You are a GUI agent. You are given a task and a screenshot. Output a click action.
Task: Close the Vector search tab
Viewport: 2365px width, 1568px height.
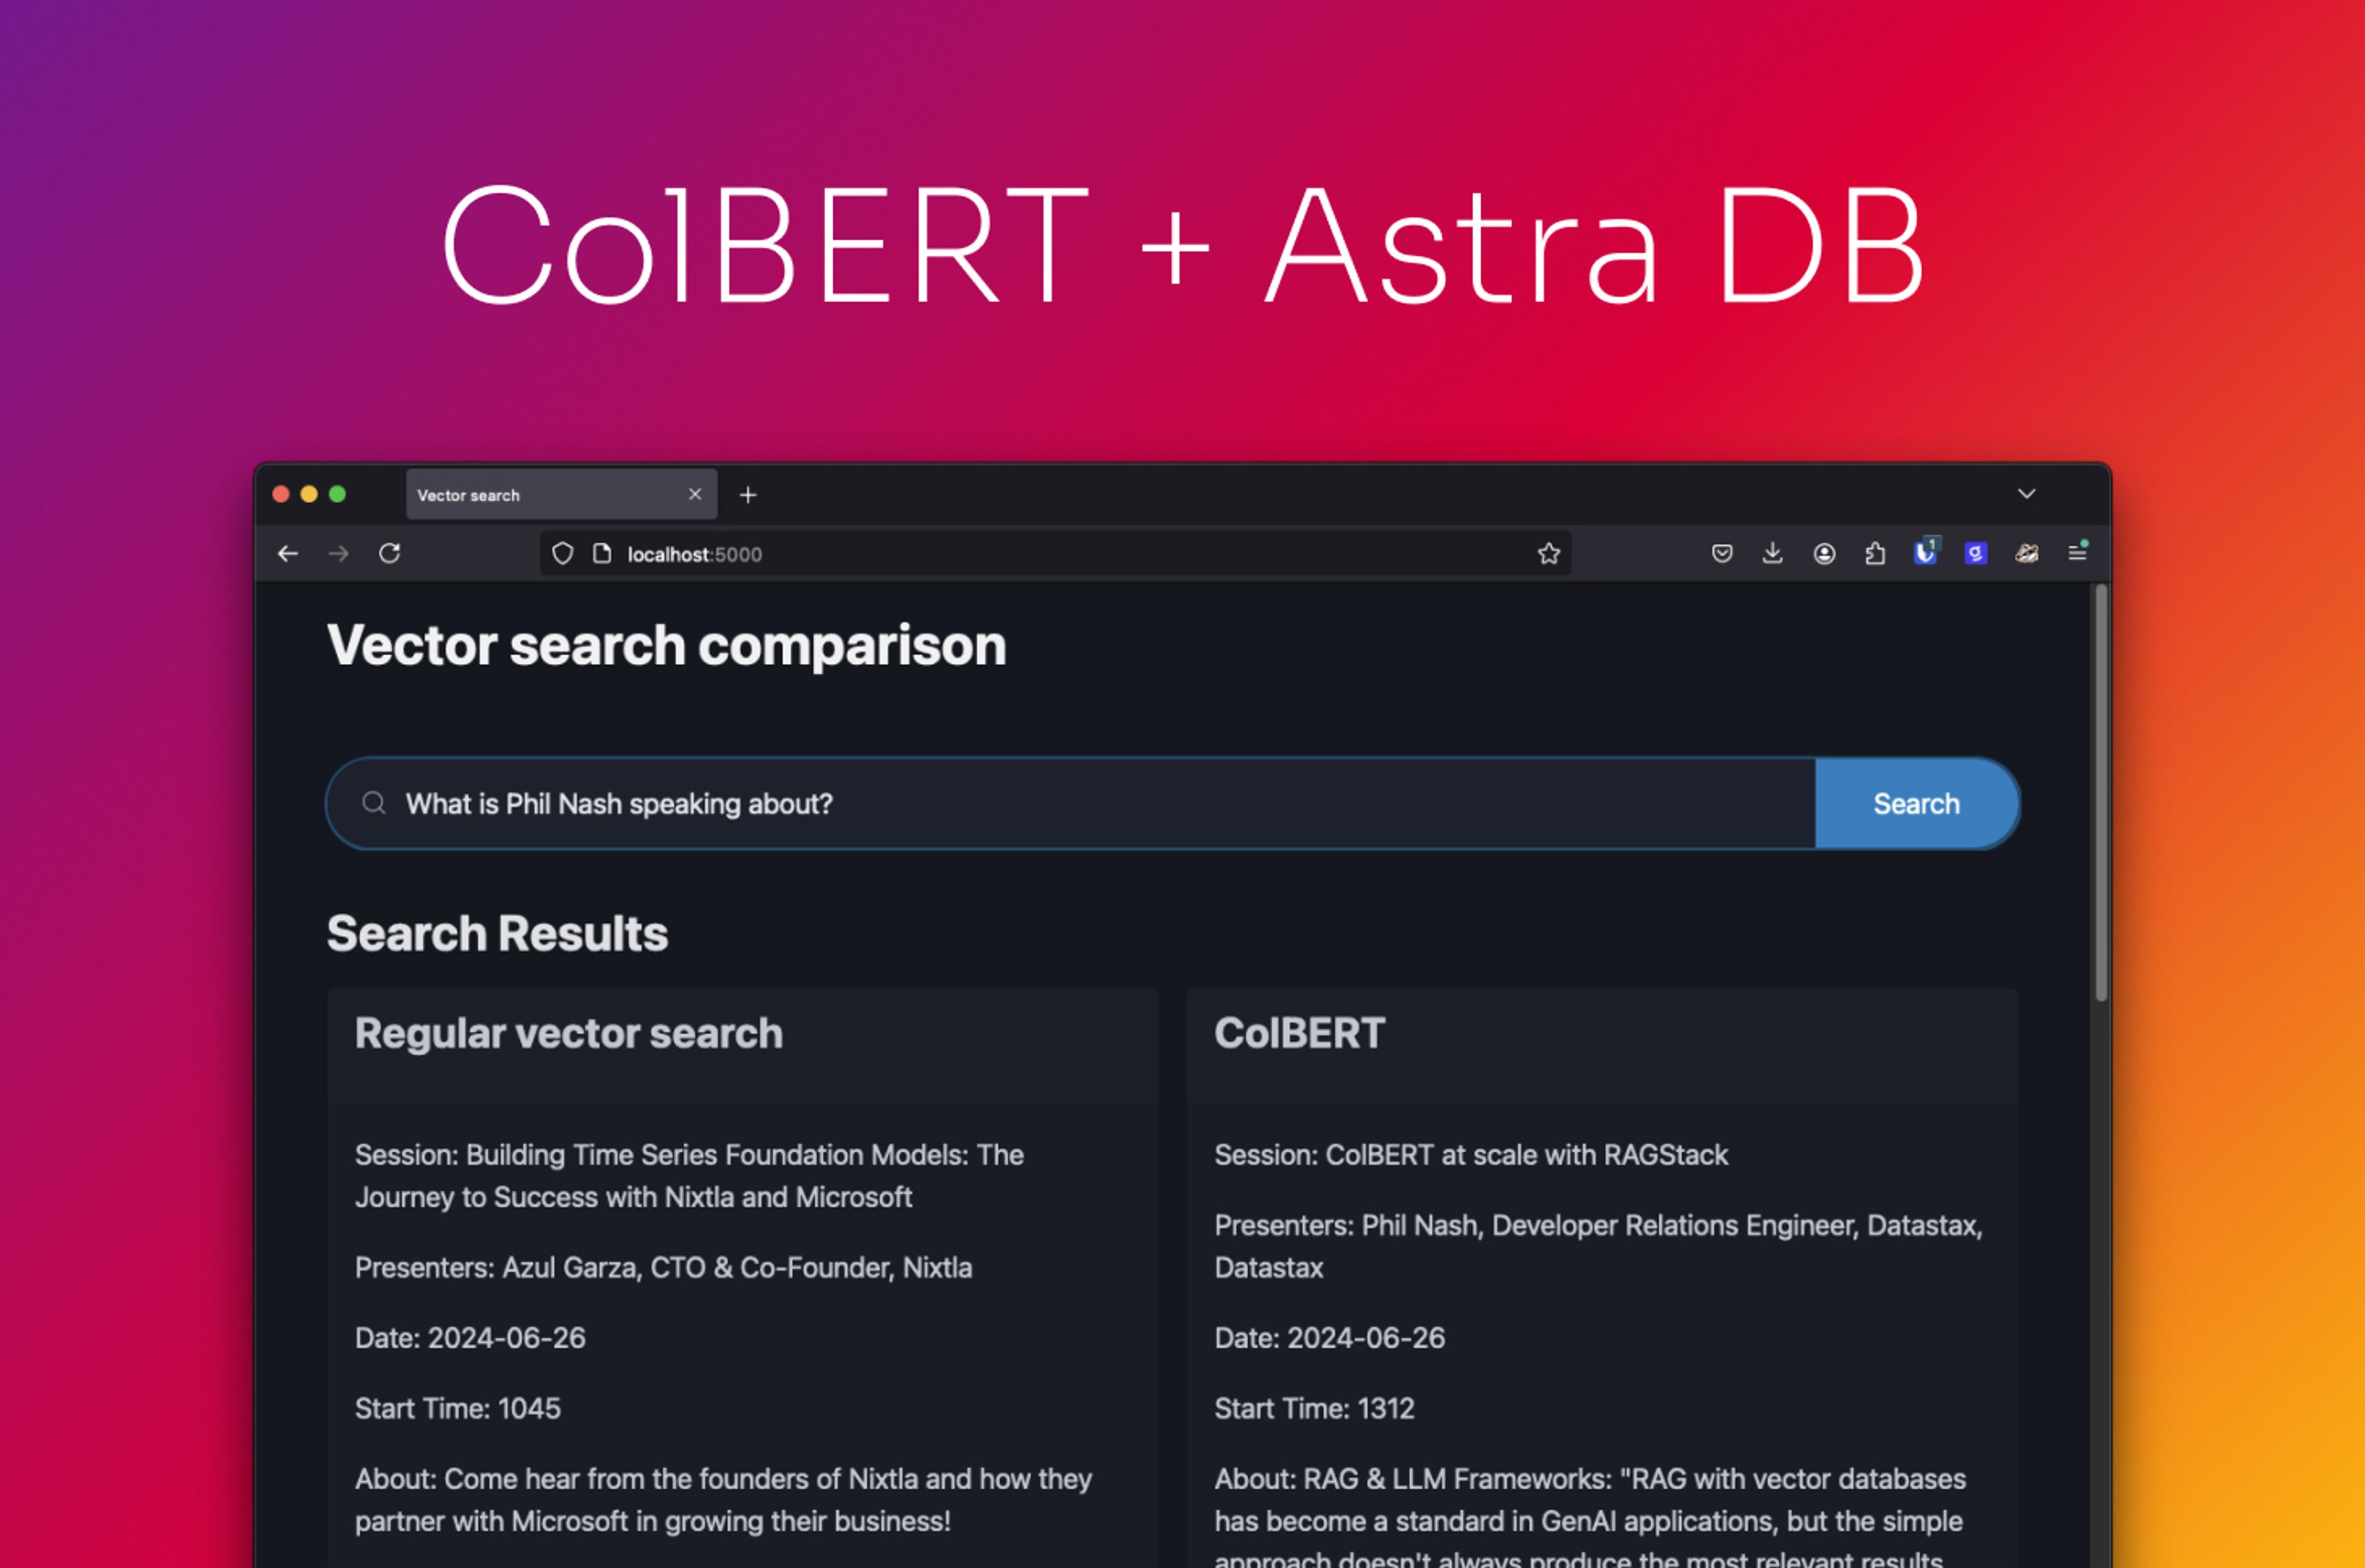(695, 494)
